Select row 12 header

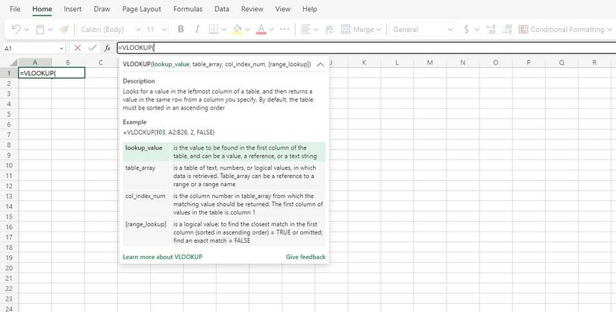(x=9, y=186)
